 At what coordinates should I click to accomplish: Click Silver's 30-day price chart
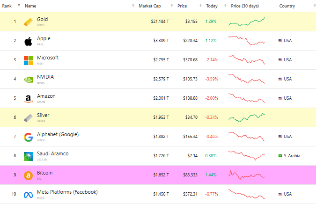tap(246, 117)
